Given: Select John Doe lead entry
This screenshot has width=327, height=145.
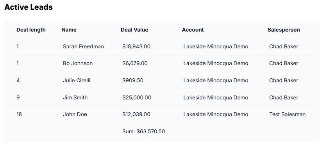Looking at the screenshot, I should point(75,114).
